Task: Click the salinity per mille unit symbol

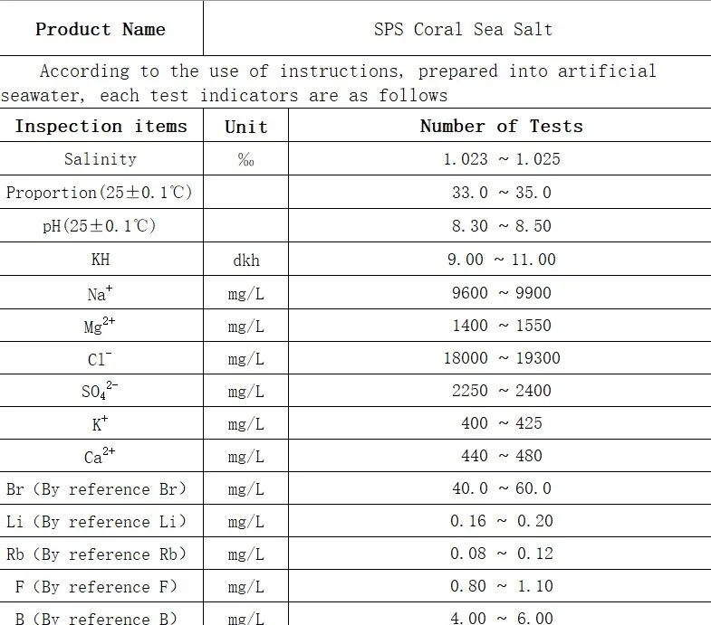Action: click(245, 159)
